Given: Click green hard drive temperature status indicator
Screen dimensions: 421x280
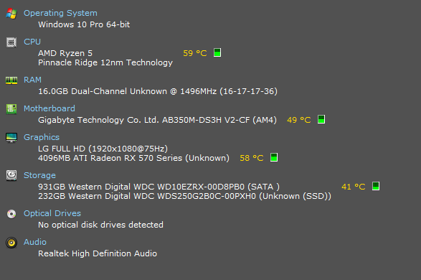Looking at the screenshot, I should pyautogui.click(x=376, y=186).
